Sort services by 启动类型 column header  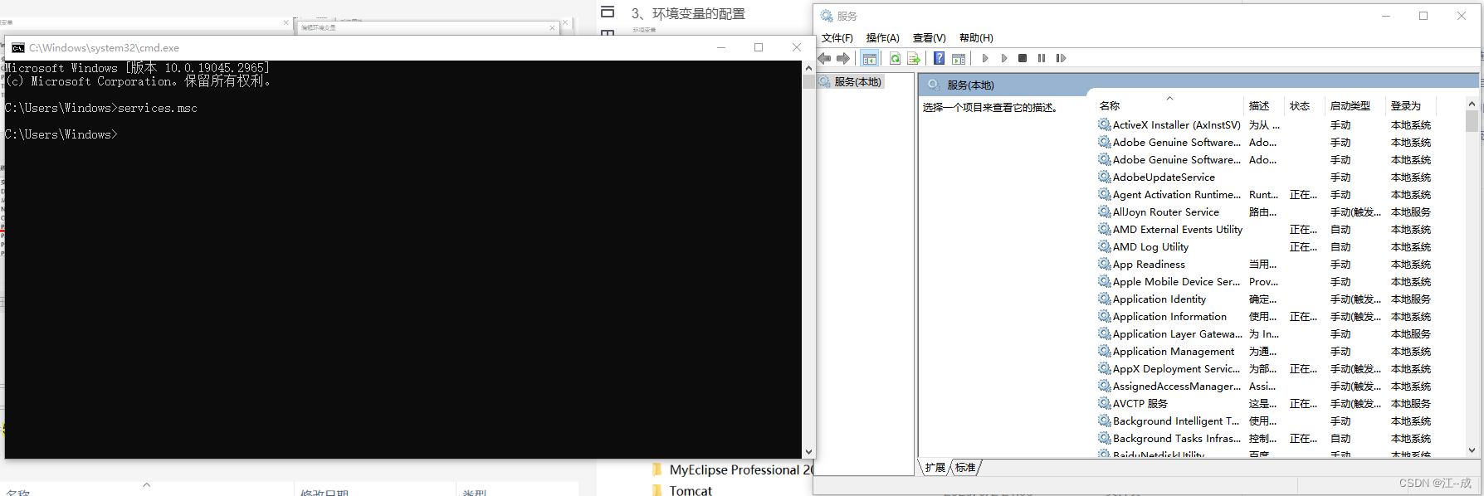point(1356,105)
